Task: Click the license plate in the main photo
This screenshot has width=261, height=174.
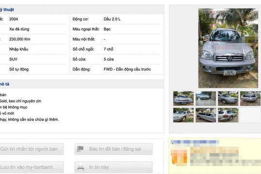Action: tap(230, 73)
